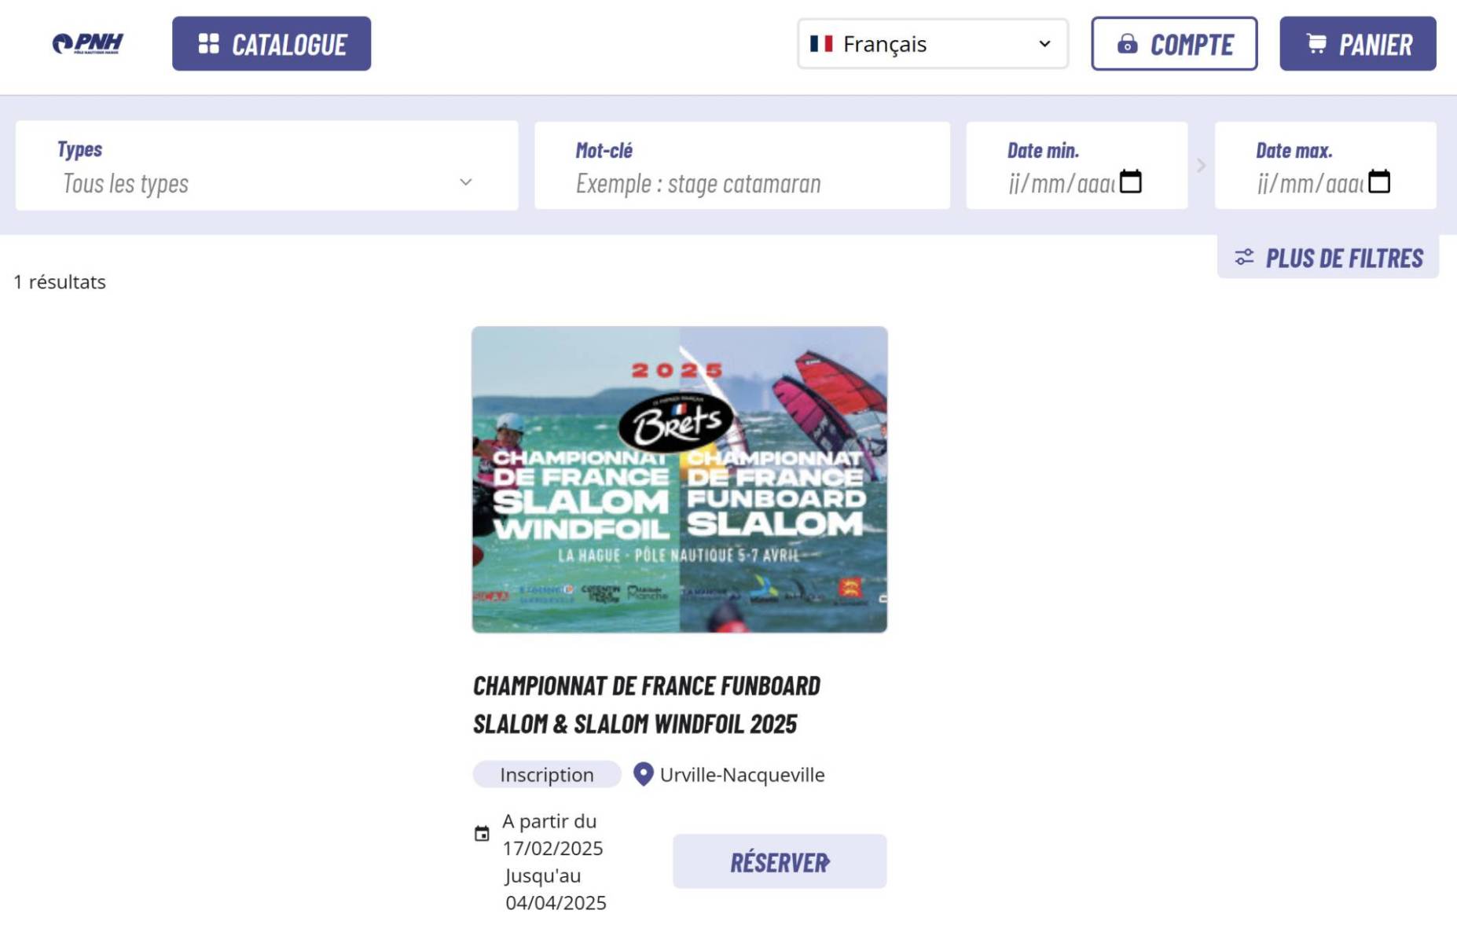
Task: Click the filter sliders icon
Action: [1244, 257]
